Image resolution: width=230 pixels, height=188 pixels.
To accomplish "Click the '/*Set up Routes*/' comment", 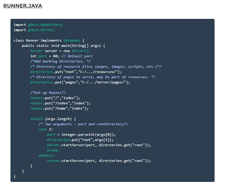I will pyautogui.click(x=48, y=93).
